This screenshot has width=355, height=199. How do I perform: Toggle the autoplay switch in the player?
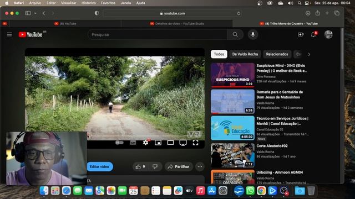[119, 143]
